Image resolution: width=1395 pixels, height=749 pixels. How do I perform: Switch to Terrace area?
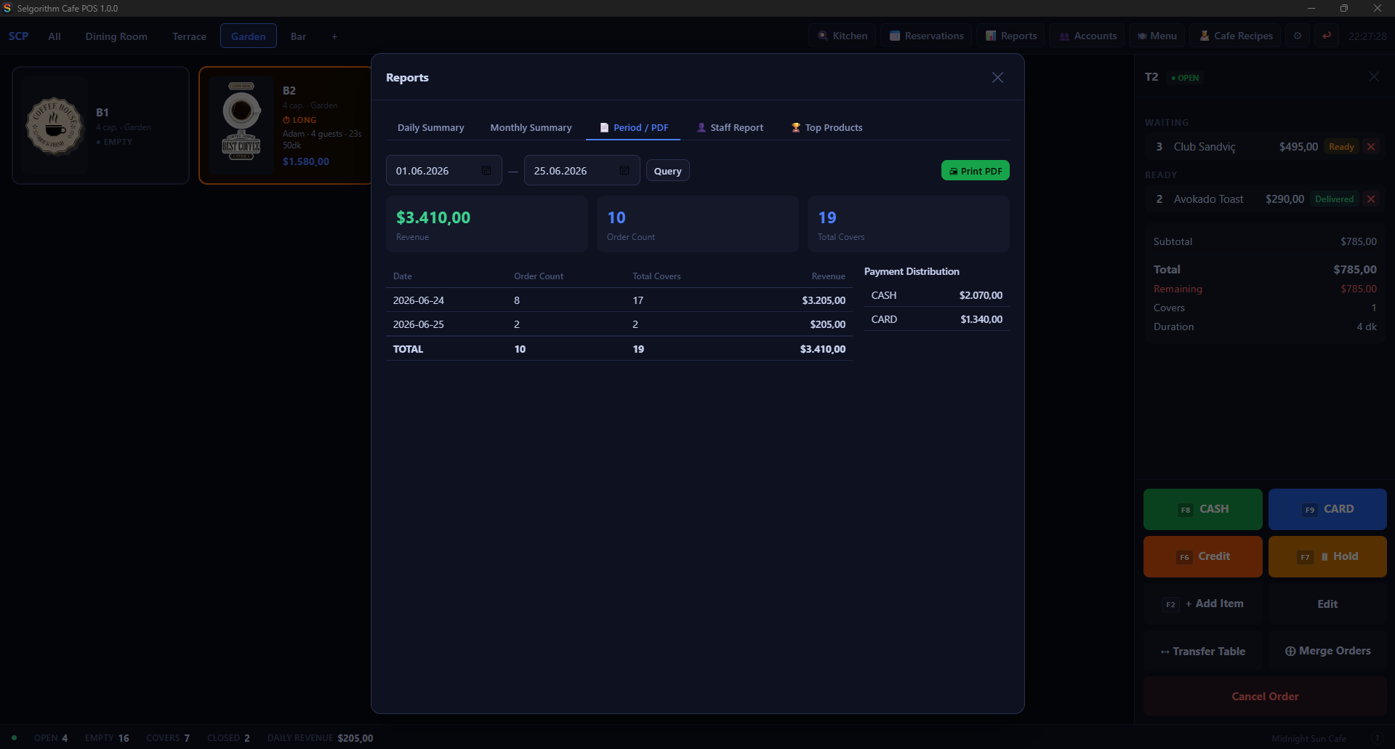189,36
